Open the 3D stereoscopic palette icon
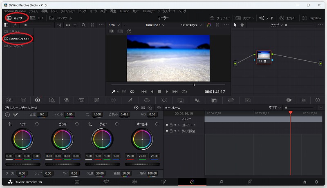The width and height of the screenshot is (327, 188). [248, 100]
